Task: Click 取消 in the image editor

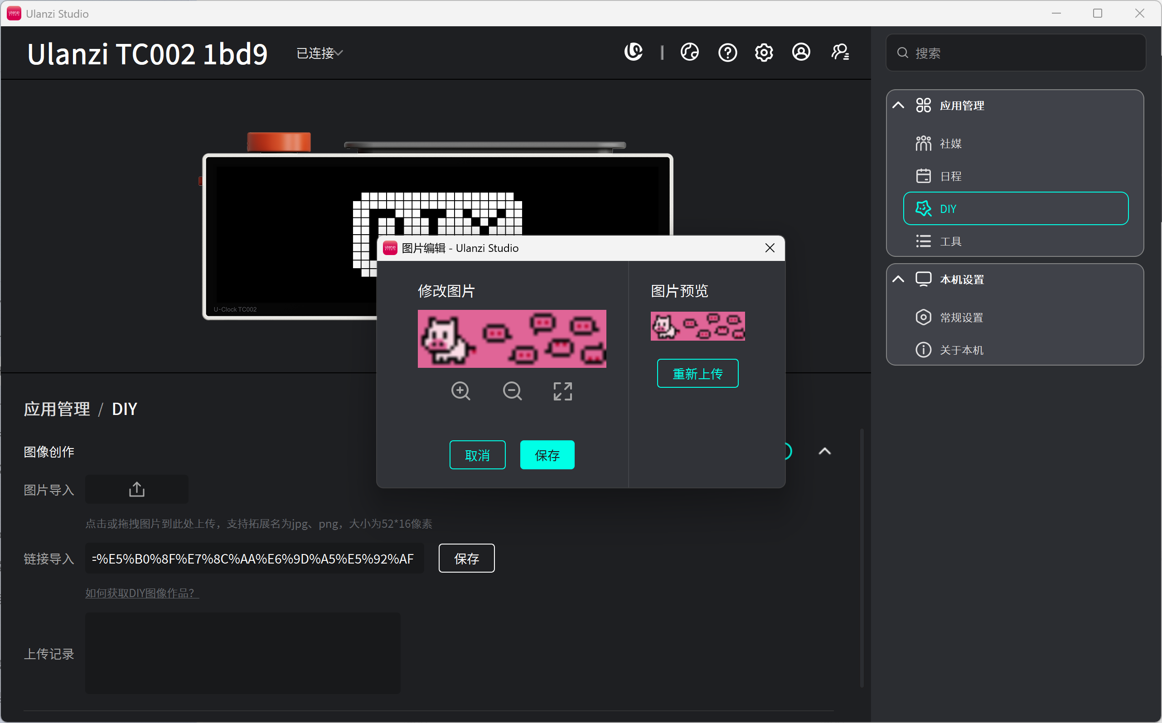Action: click(477, 455)
